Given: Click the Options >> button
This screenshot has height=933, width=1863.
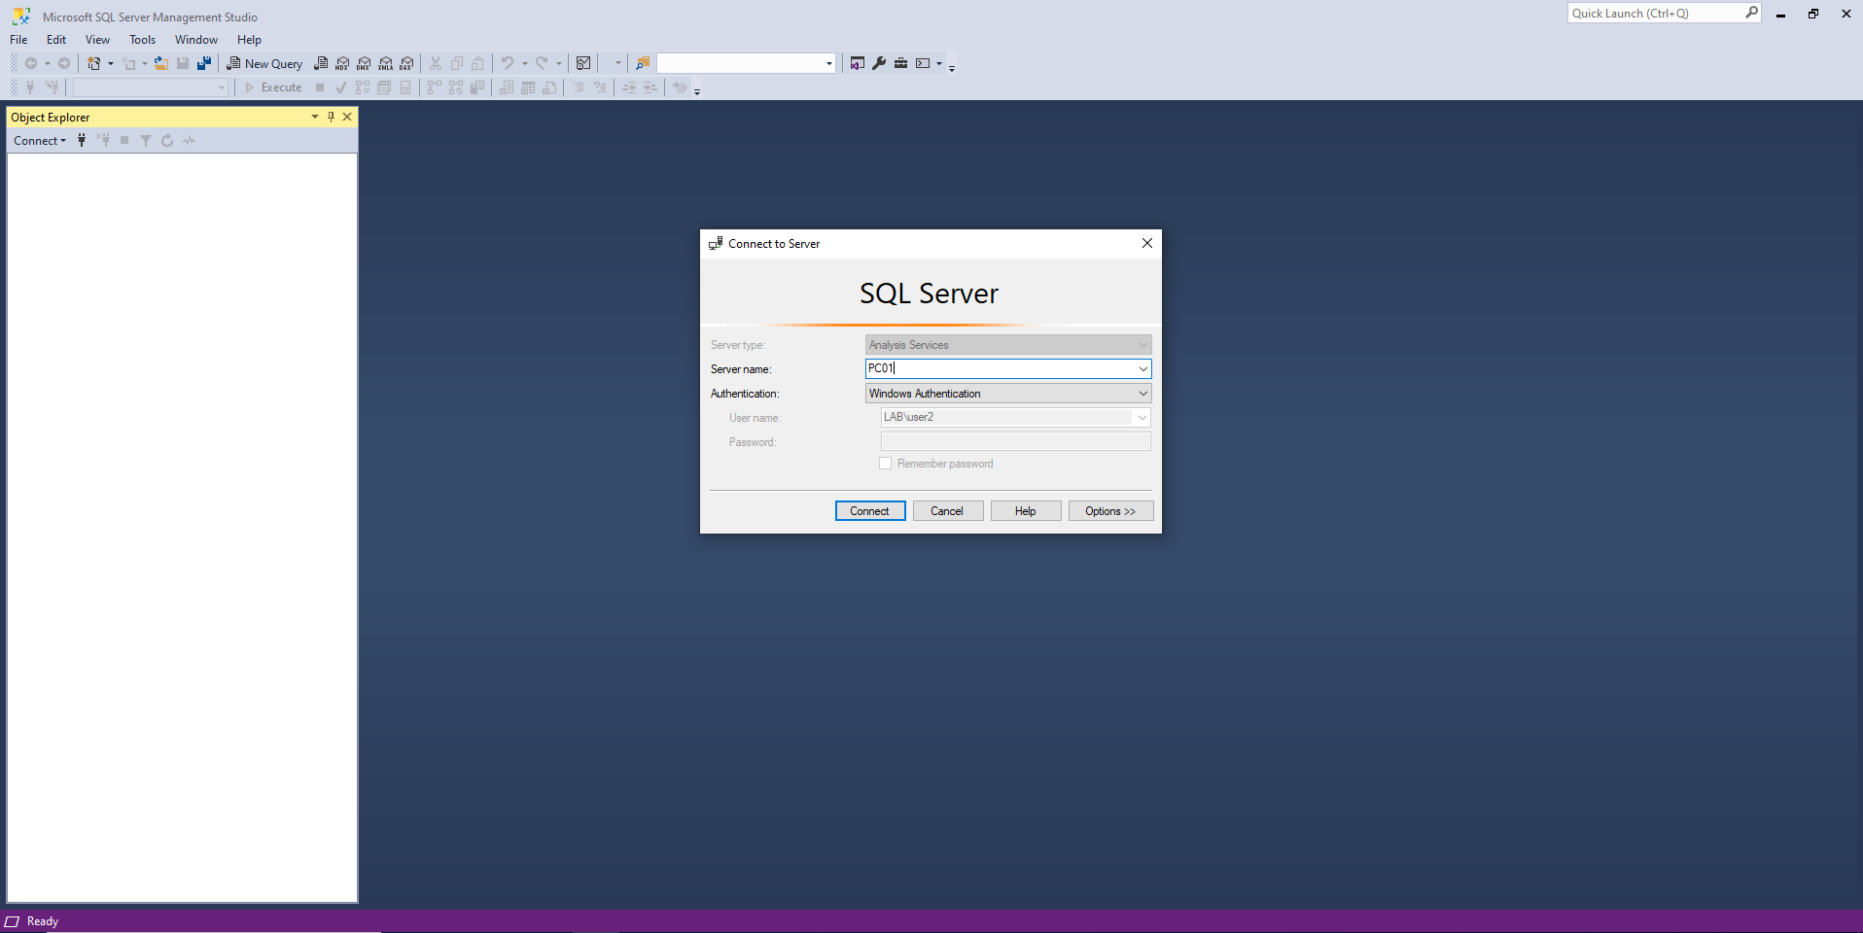Looking at the screenshot, I should 1110,511.
